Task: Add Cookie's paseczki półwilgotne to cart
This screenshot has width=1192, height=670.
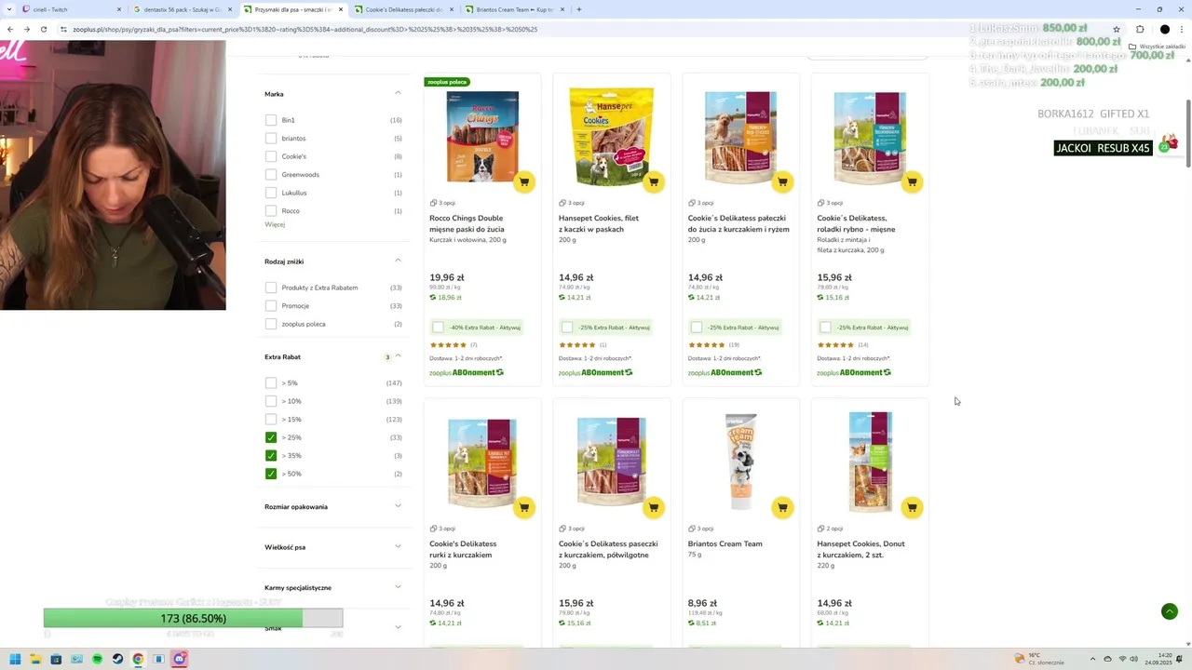Action: [653, 507]
